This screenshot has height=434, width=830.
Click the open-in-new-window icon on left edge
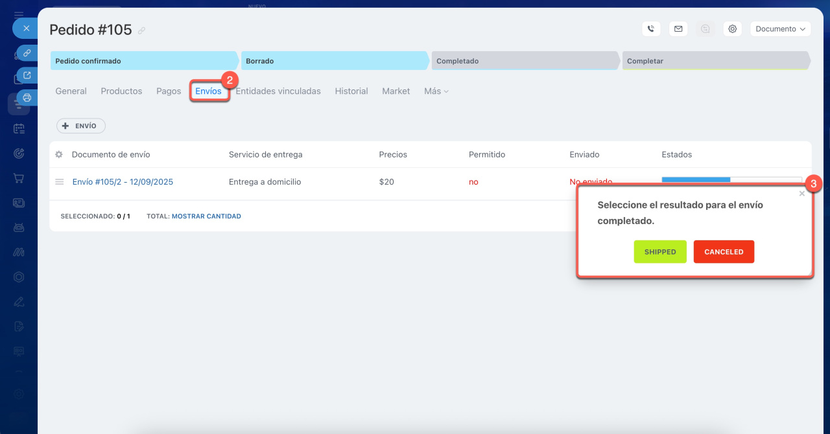pyautogui.click(x=27, y=75)
